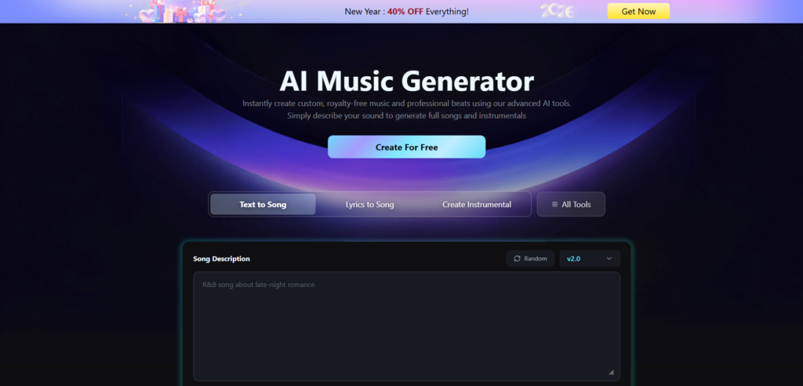Click the "Instantly create custom" subtitle line
This screenshot has width=803, height=386.
point(407,104)
